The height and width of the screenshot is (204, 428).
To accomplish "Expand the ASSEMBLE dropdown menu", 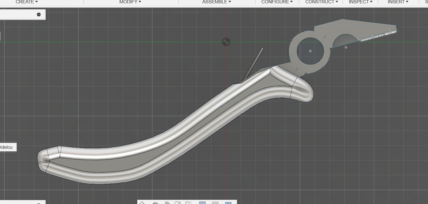I will (x=217, y=2).
